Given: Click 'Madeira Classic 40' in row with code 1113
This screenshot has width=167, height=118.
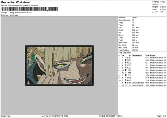Looking at the screenshot, I should coord(158,58).
